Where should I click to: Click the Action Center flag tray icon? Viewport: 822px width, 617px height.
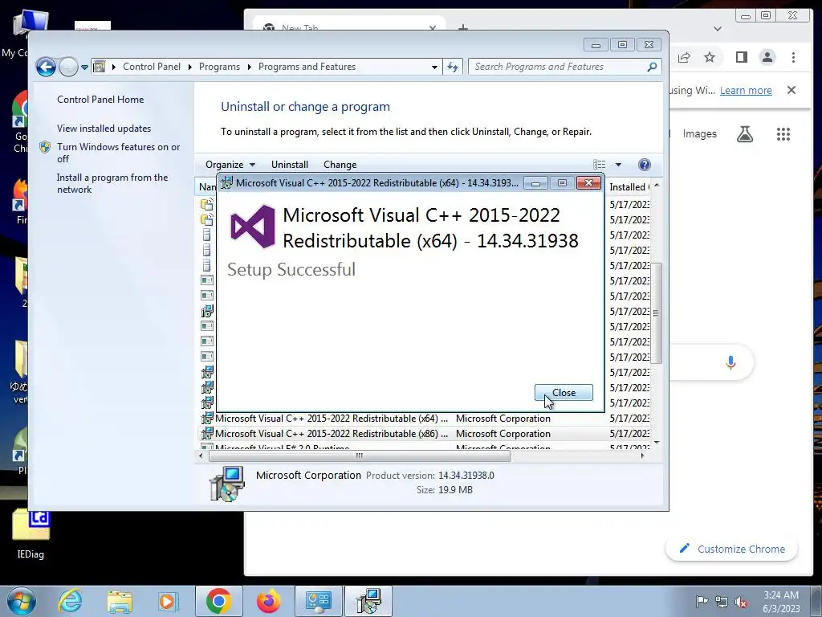click(701, 601)
